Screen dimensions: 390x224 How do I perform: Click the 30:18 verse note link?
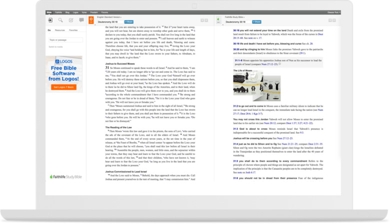(236, 30)
